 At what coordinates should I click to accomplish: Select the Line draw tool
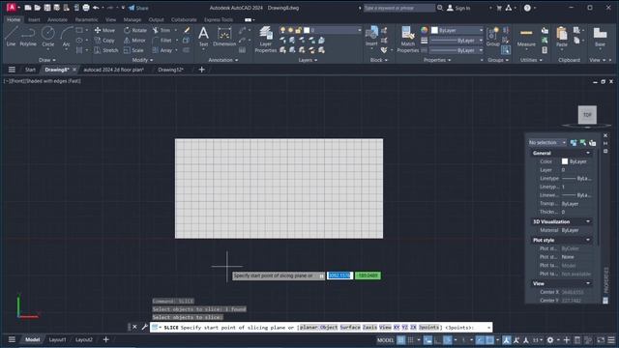click(11, 37)
